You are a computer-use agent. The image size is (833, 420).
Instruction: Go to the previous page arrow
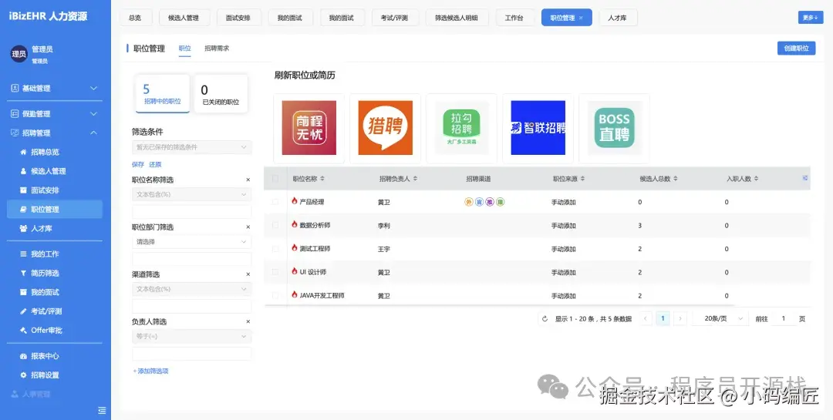[646, 318]
